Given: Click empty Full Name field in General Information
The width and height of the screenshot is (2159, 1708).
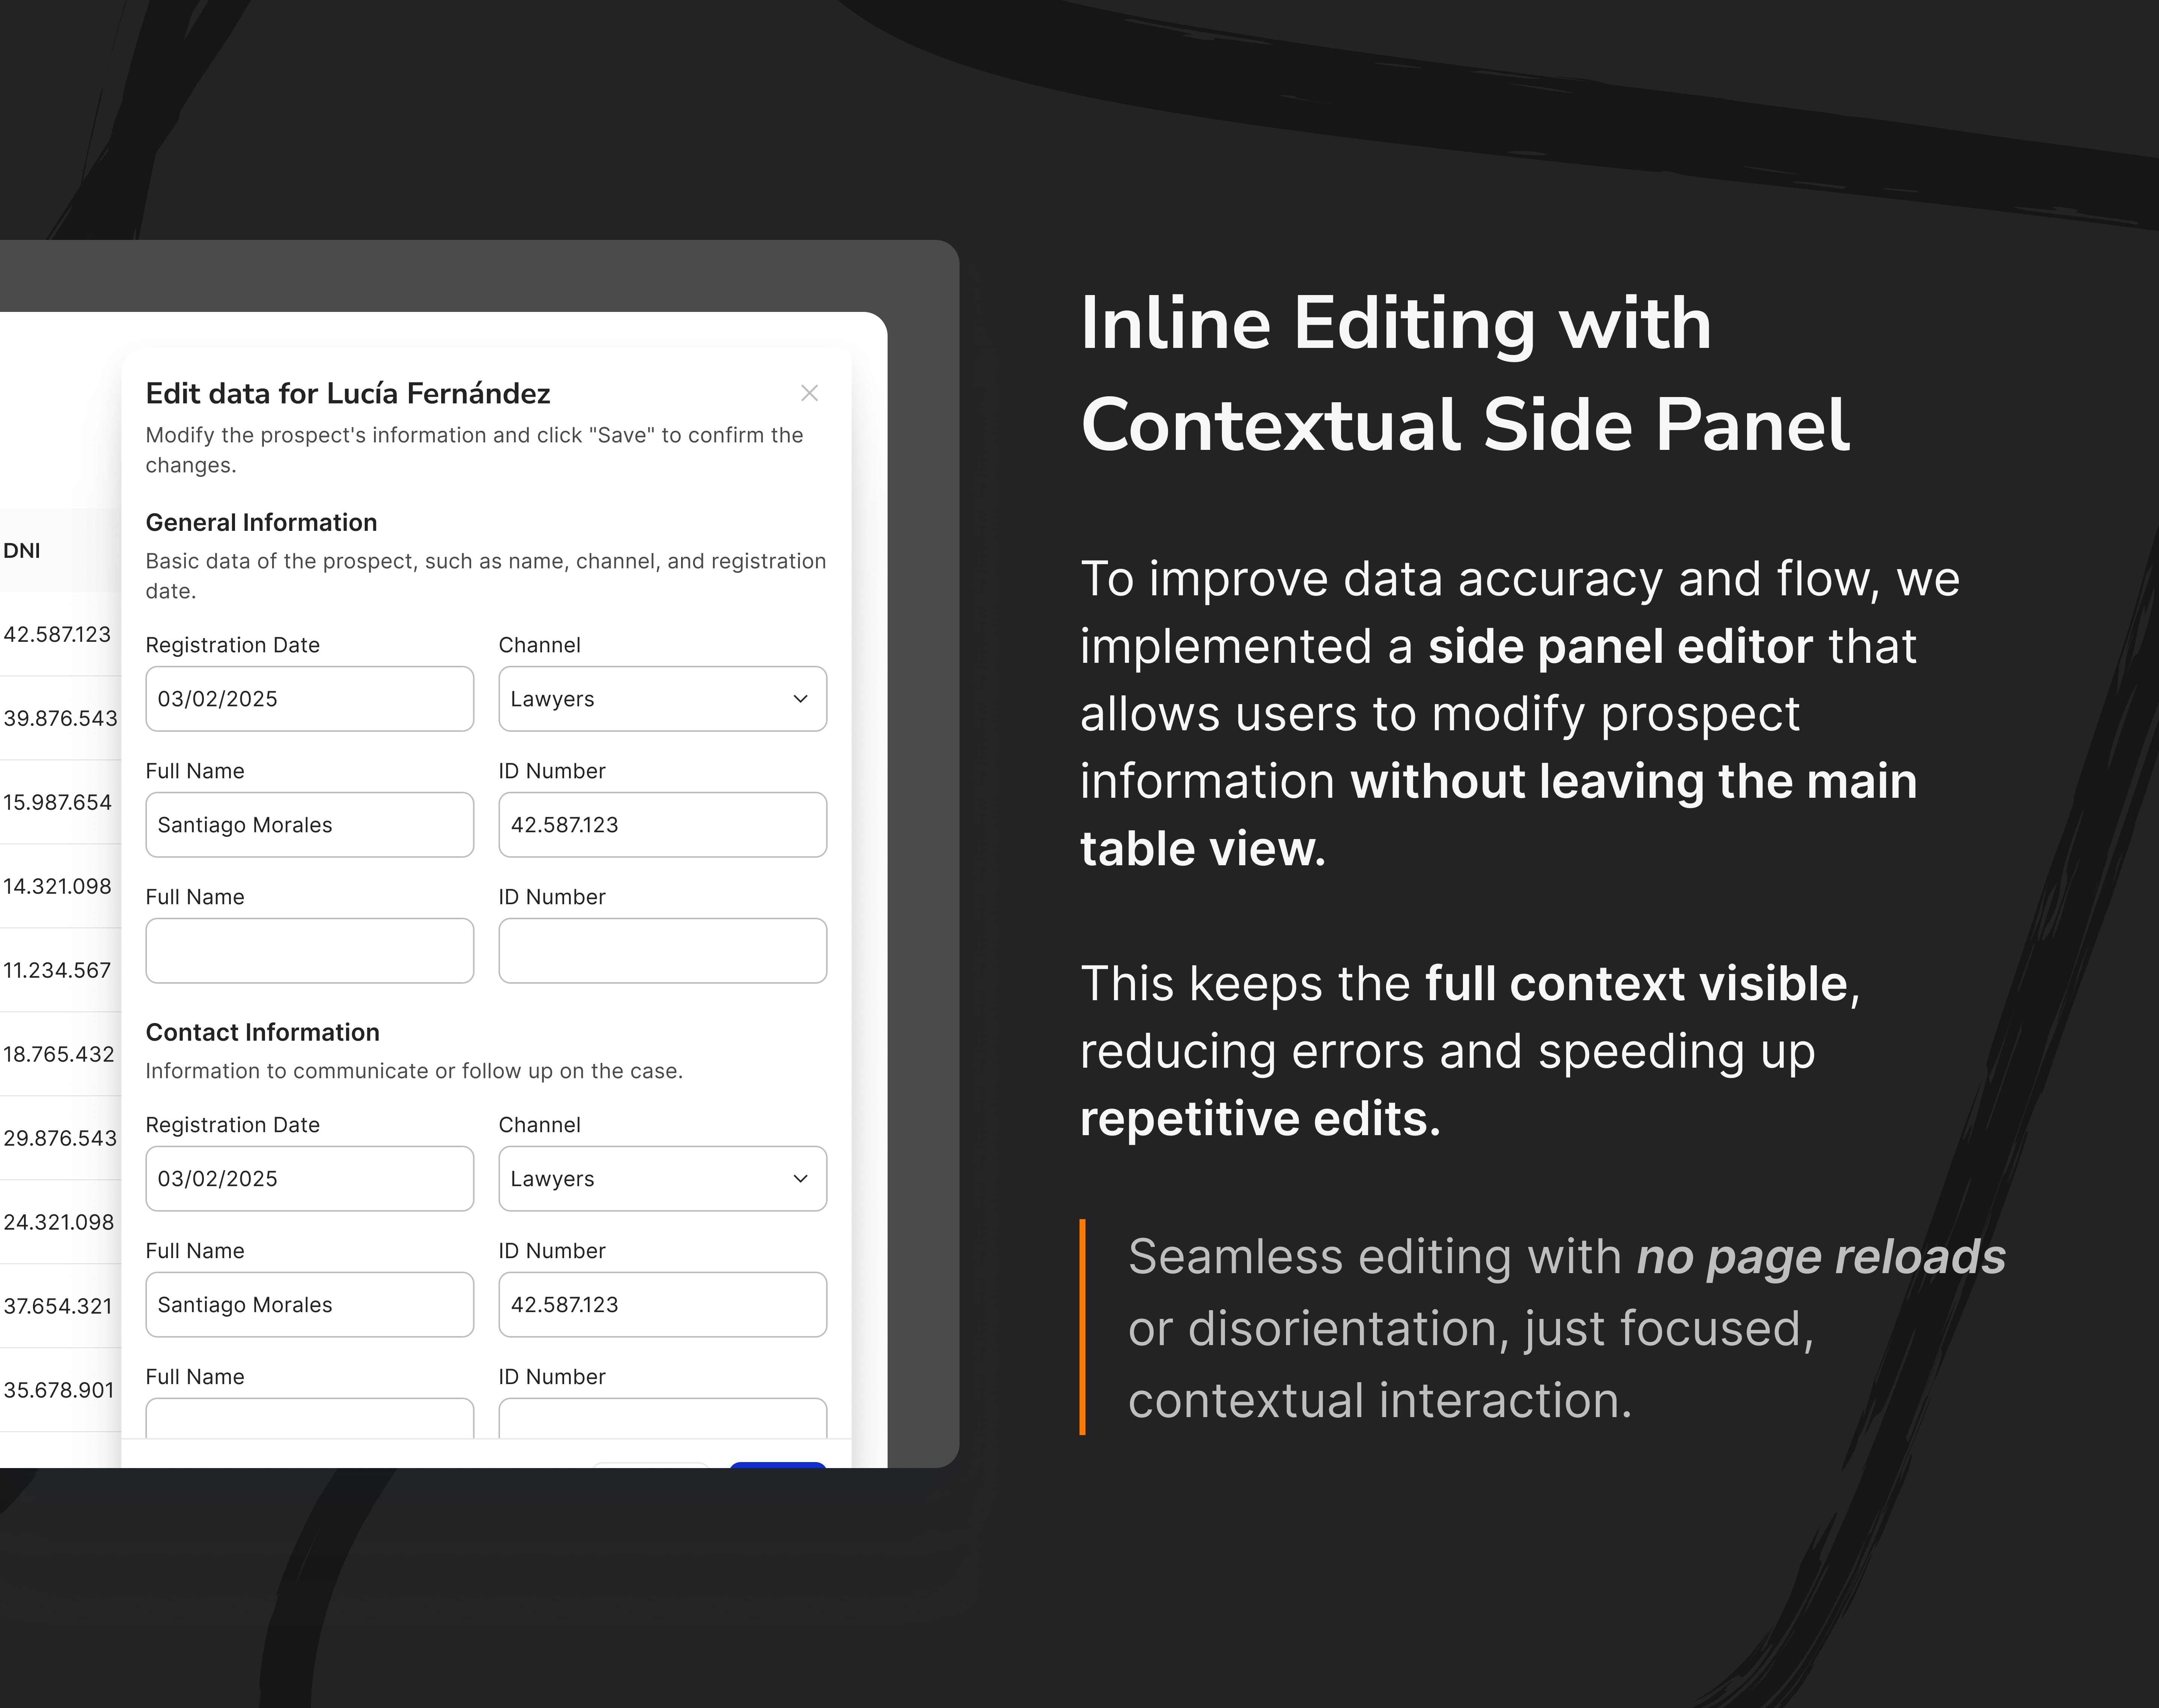Looking at the screenshot, I should 309,951.
